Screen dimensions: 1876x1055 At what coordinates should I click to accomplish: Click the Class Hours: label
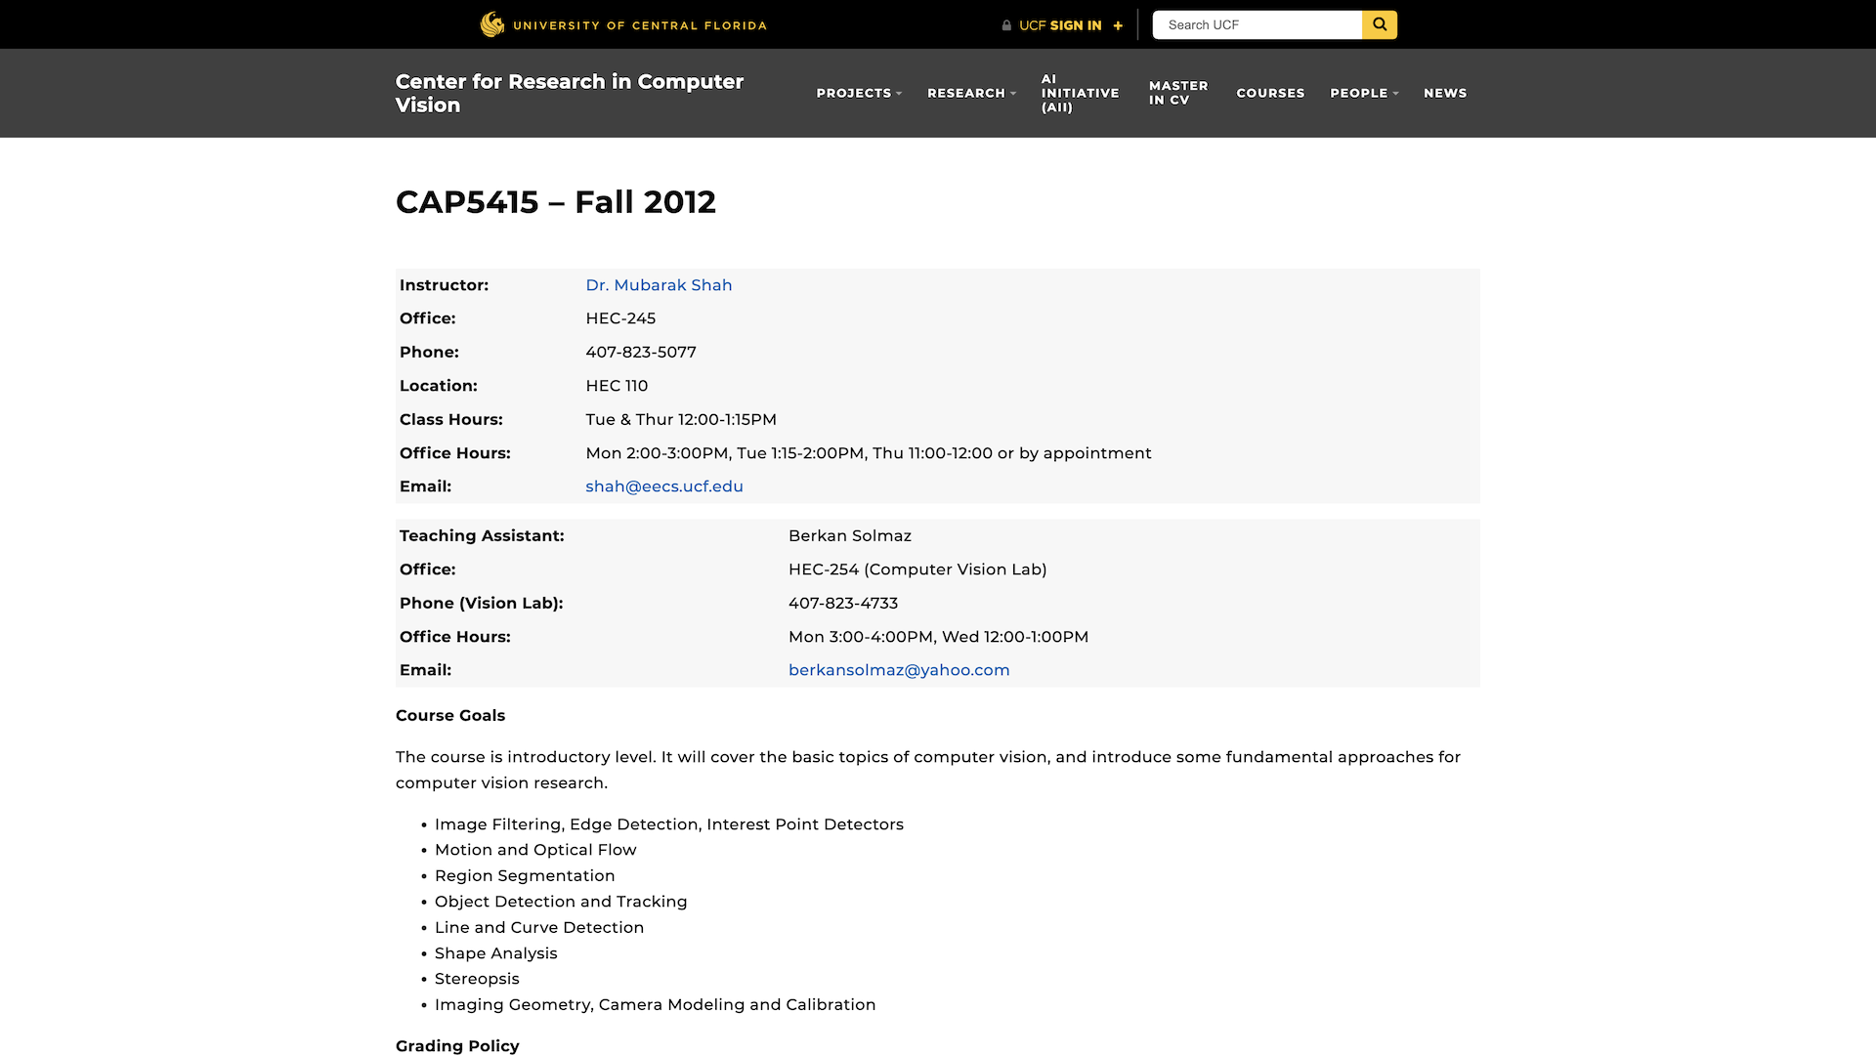pyautogui.click(x=451, y=419)
